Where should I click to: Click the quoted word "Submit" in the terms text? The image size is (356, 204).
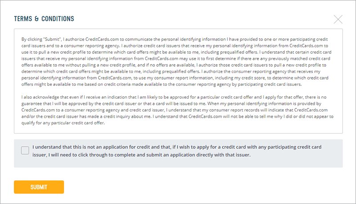(53, 39)
